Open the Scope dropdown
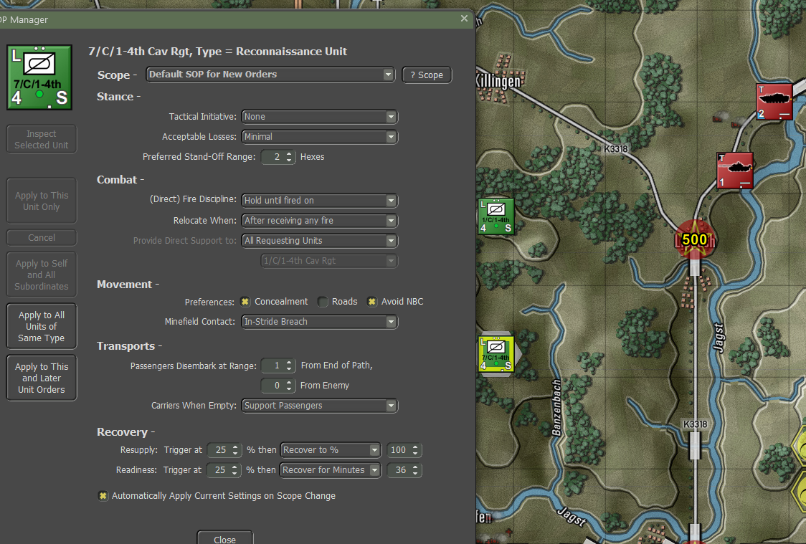This screenshot has width=806, height=544. [270, 75]
